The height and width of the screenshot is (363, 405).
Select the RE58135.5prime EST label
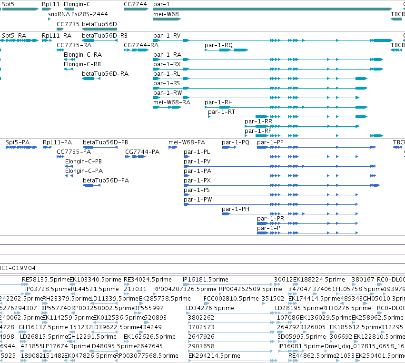point(46,280)
